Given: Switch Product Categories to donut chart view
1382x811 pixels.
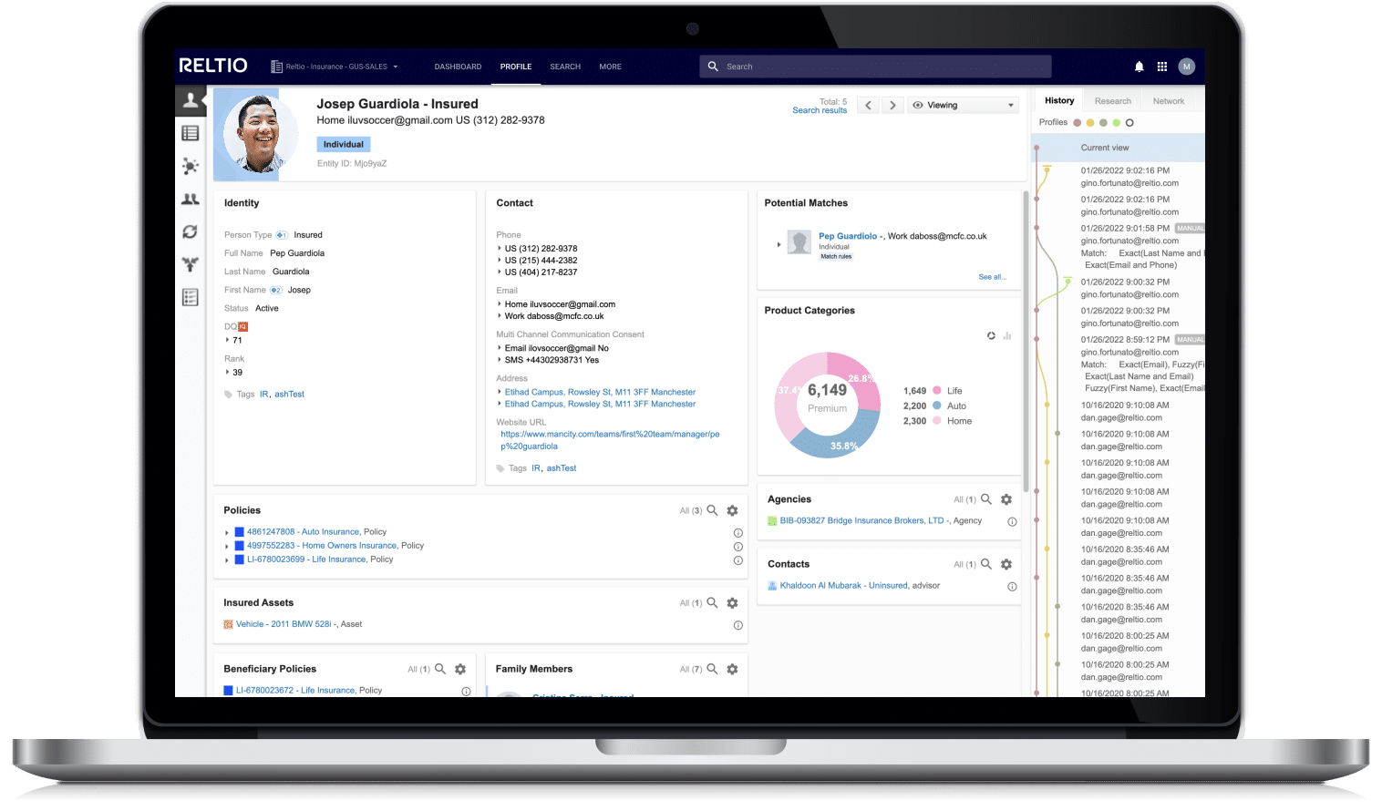Looking at the screenshot, I should tap(991, 336).
